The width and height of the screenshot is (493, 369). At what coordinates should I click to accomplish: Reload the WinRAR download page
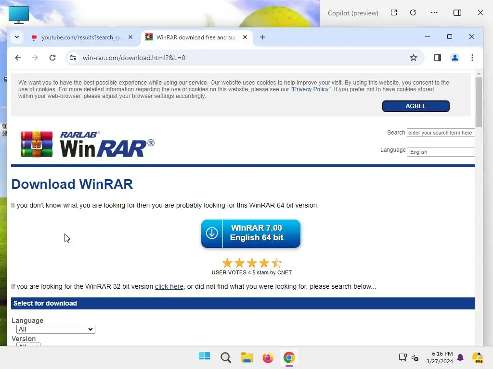[52, 58]
